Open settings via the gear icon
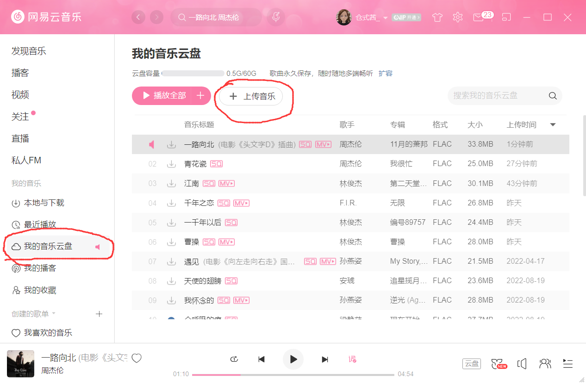 pos(458,17)
